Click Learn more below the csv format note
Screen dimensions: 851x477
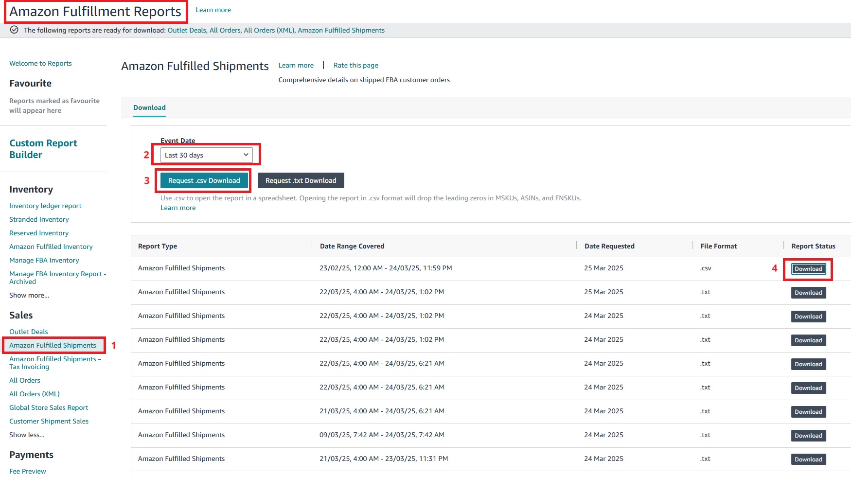coord(178,208)
